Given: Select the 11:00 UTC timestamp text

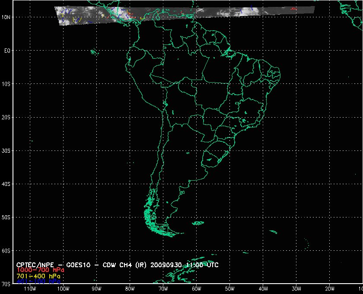Looking at the screenshot, I should point(204,264).
